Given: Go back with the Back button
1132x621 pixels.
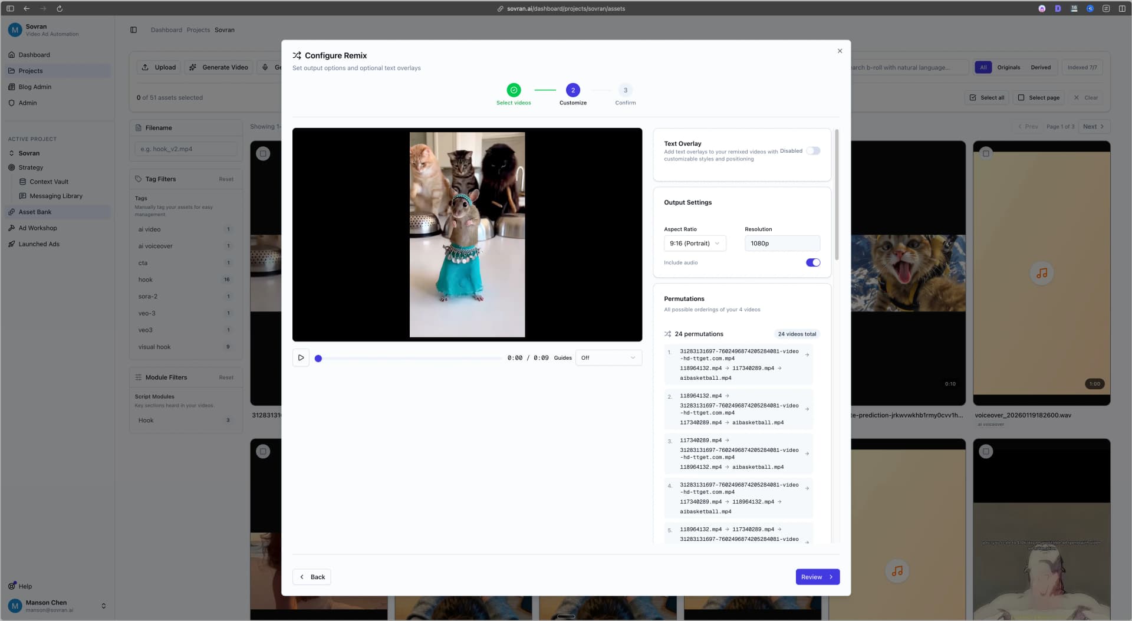Looking at the screenshot, I should (312, 577).
